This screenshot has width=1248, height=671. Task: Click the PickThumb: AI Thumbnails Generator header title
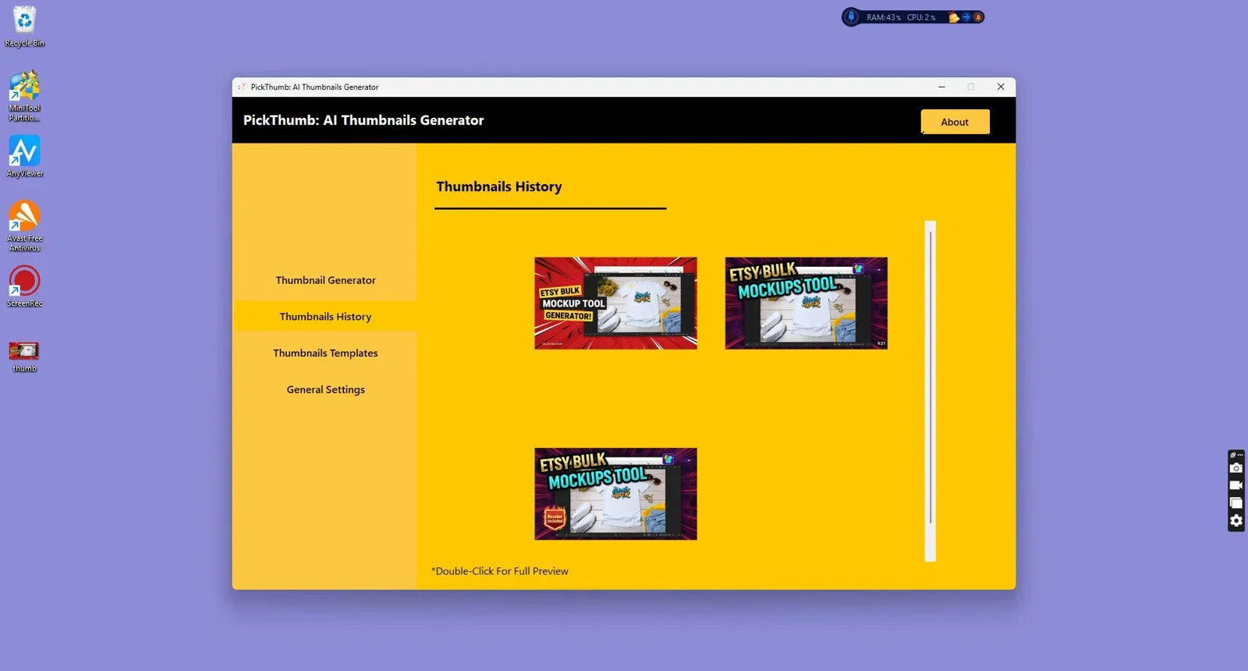point(363,120)
